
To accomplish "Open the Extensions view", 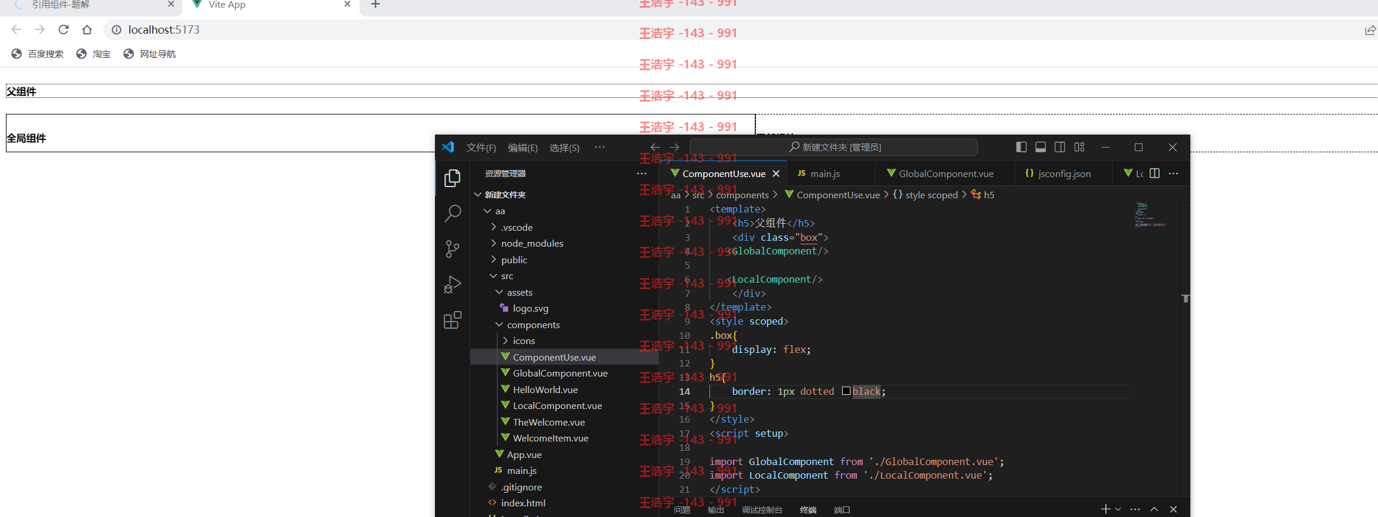I will 452,320.
